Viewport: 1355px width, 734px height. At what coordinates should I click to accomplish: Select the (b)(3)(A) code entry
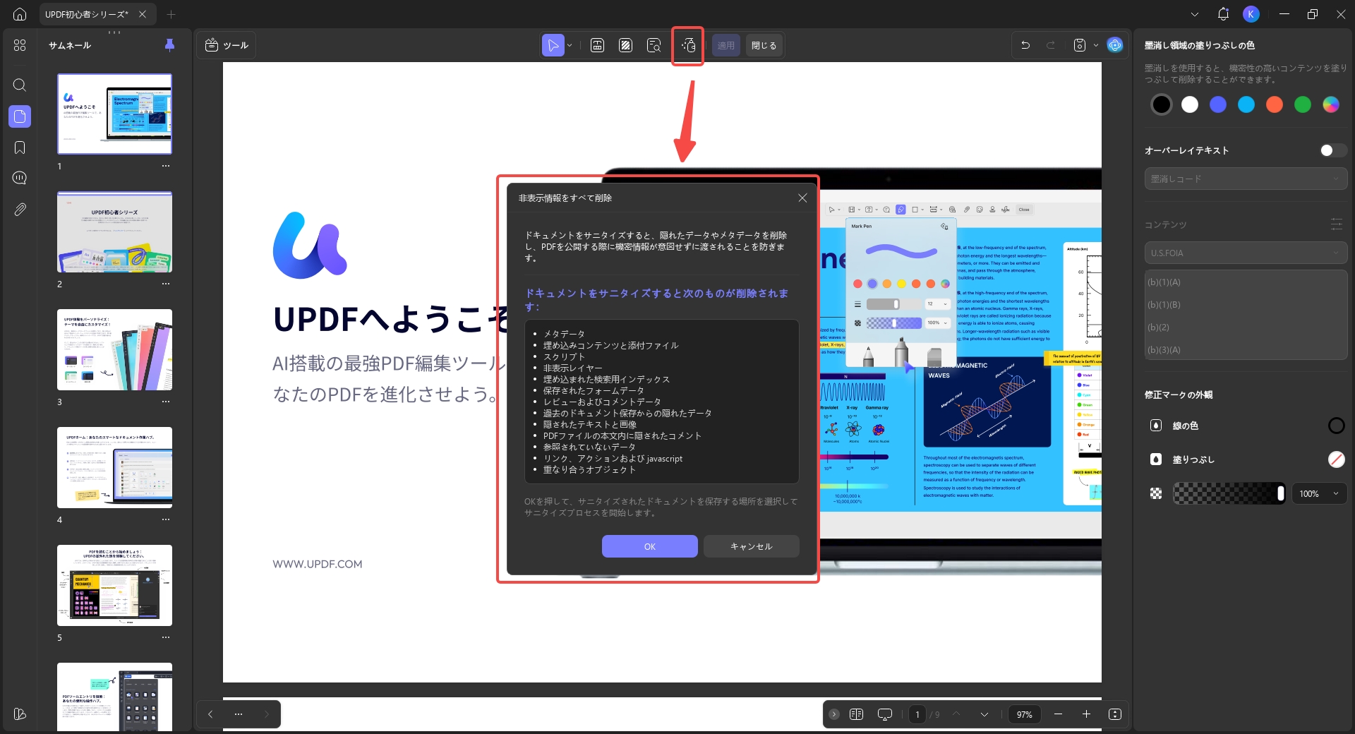(1246, 350)
